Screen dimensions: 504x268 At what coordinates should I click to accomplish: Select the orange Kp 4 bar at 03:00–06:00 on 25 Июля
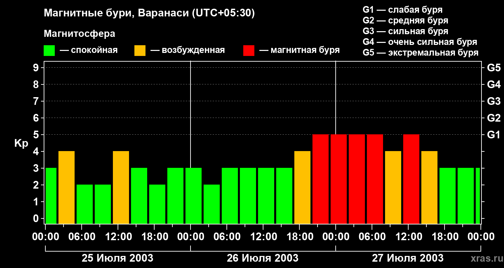click(x=67, y=188)
